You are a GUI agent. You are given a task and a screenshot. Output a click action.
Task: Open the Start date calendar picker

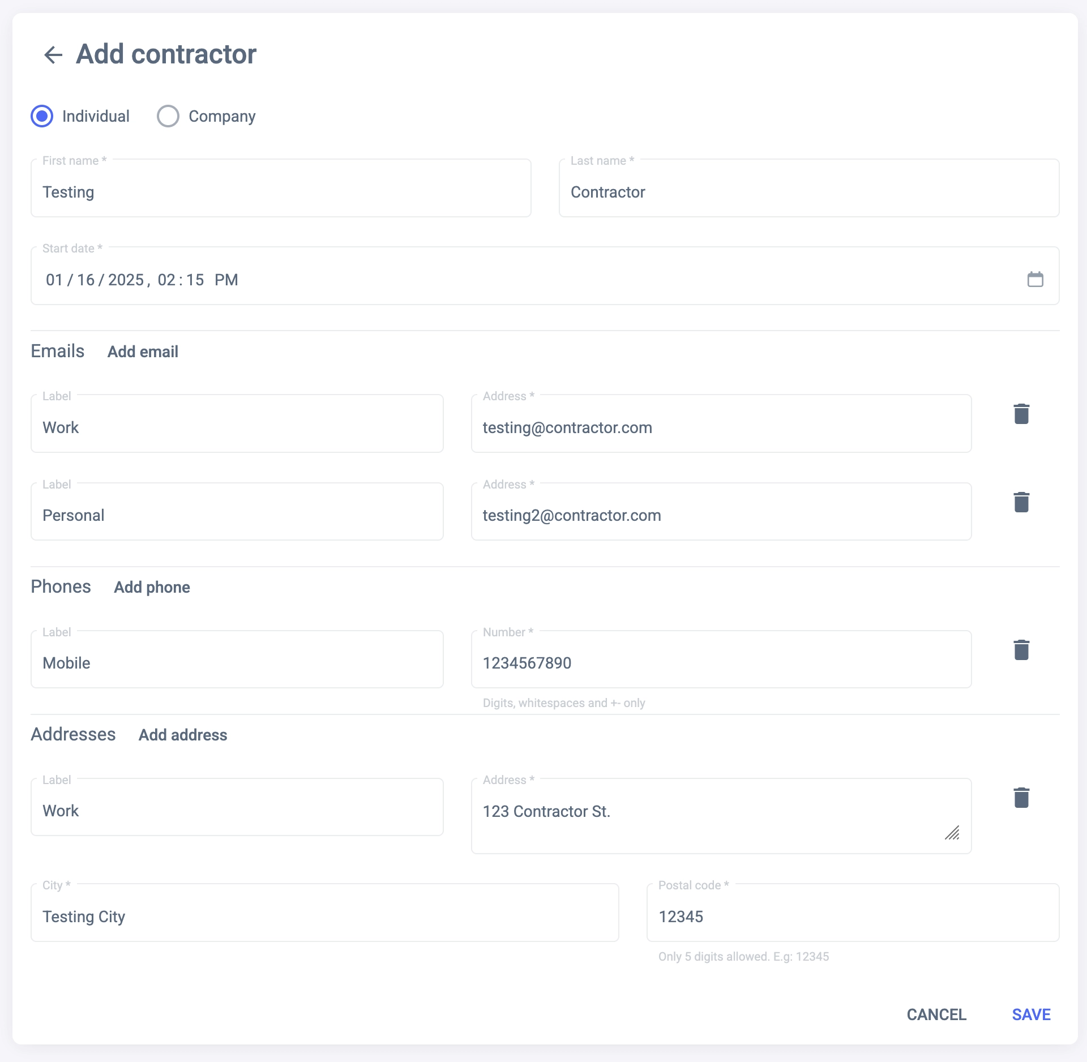pos(1035,280)
